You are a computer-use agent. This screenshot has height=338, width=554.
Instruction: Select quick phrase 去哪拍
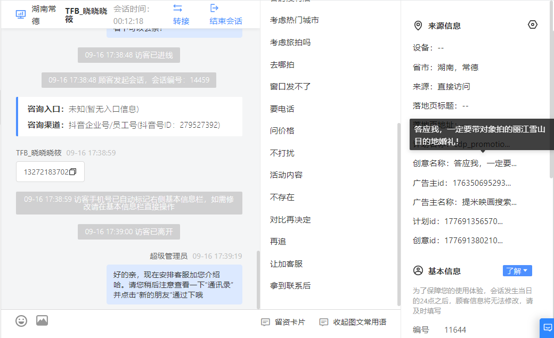(282, 65)
